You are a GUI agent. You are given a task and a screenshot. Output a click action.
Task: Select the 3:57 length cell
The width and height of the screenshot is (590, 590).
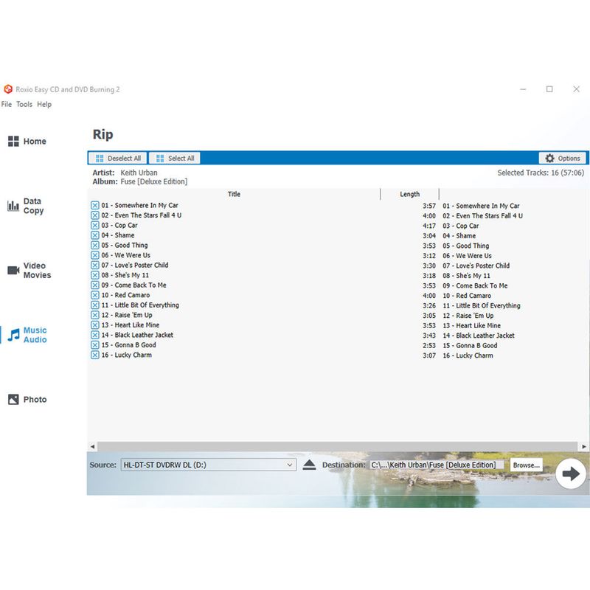click(x=429, y=206)
